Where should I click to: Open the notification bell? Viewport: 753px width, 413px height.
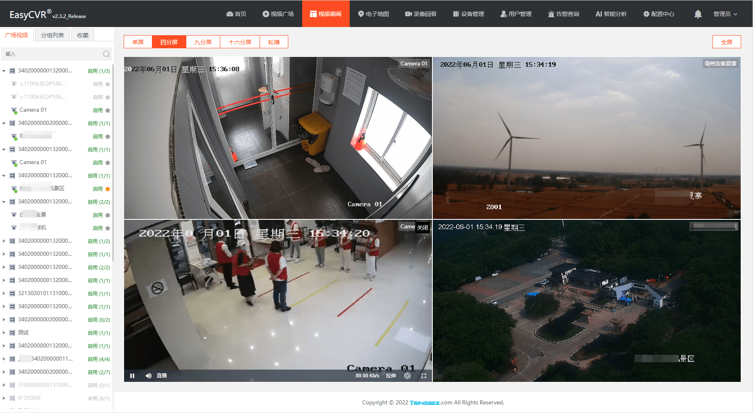point(697,14)
